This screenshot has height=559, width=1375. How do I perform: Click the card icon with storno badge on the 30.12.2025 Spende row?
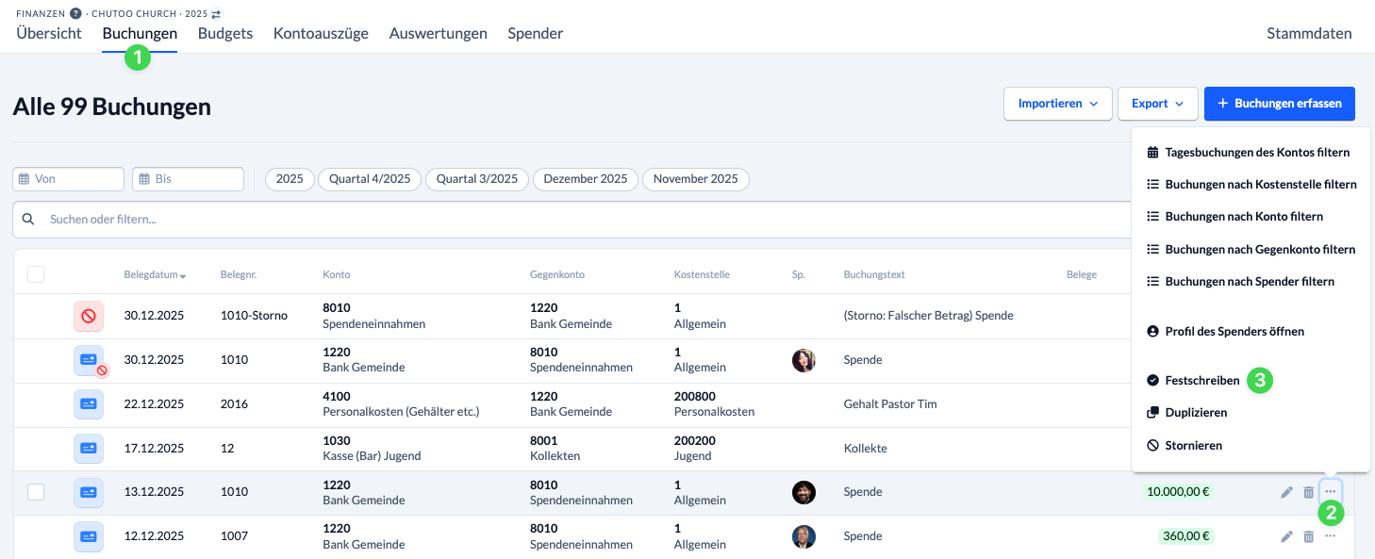89,360
